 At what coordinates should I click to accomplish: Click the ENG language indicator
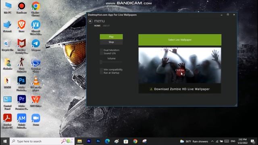pyautogui.click(x=233, y=141)
